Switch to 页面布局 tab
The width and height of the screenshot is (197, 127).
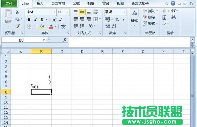[x=58, y=4]
